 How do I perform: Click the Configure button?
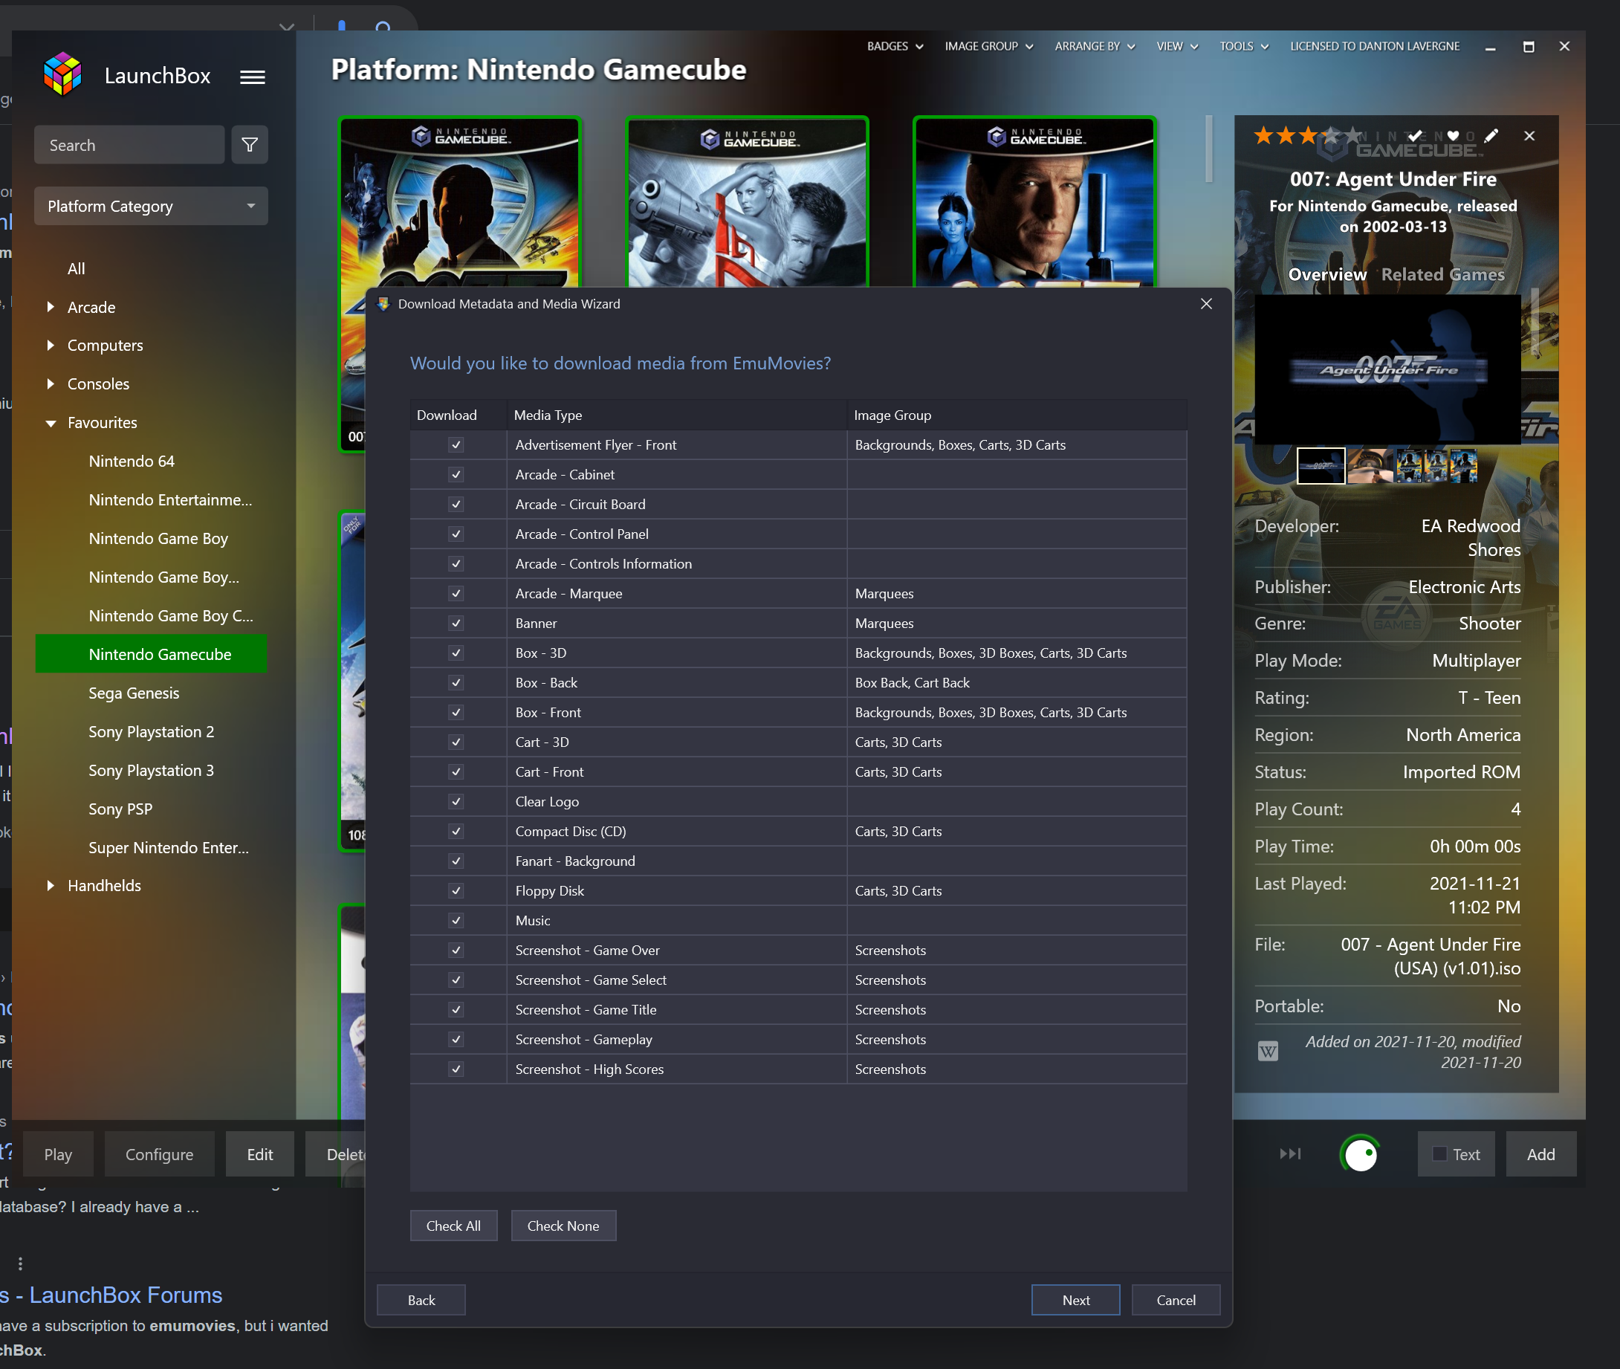tap(160, 1154)
